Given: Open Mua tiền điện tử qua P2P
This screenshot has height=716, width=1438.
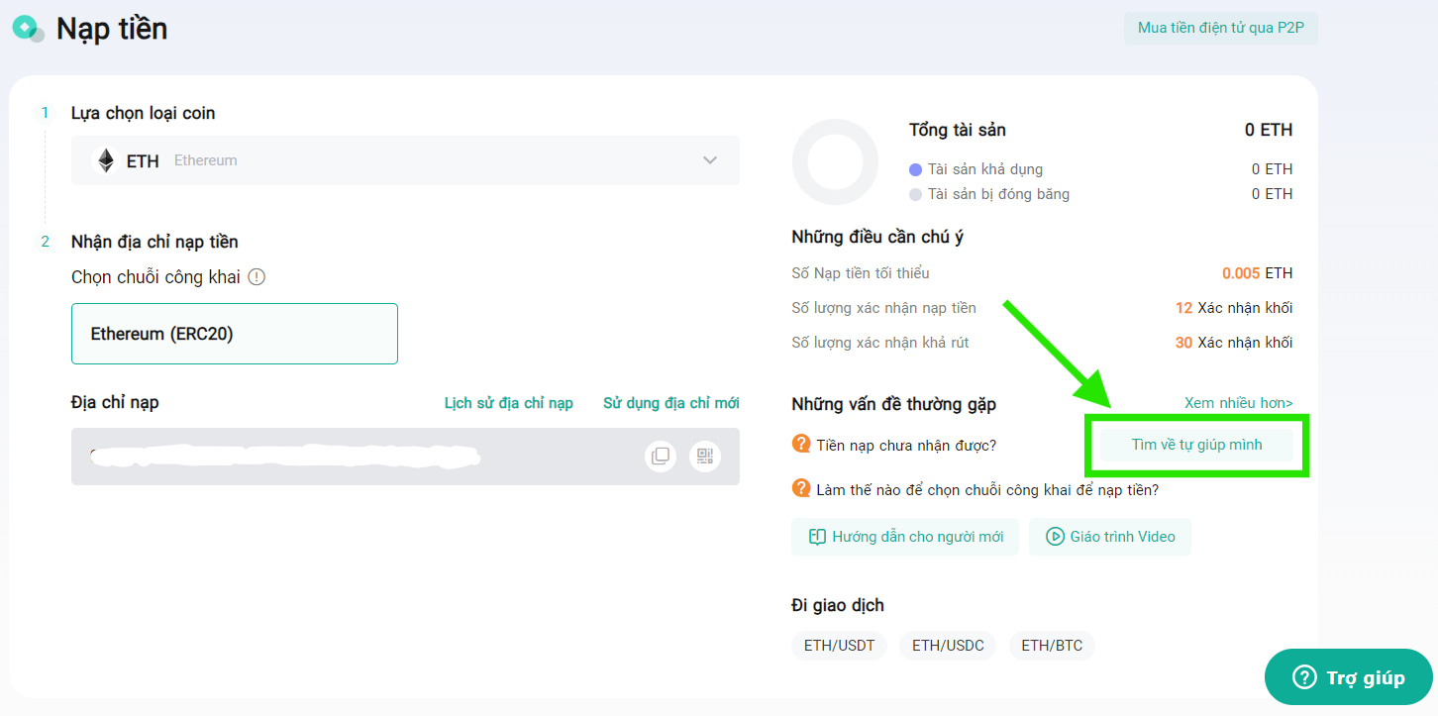Looking at the screenshot, I should click(1220, 28).
